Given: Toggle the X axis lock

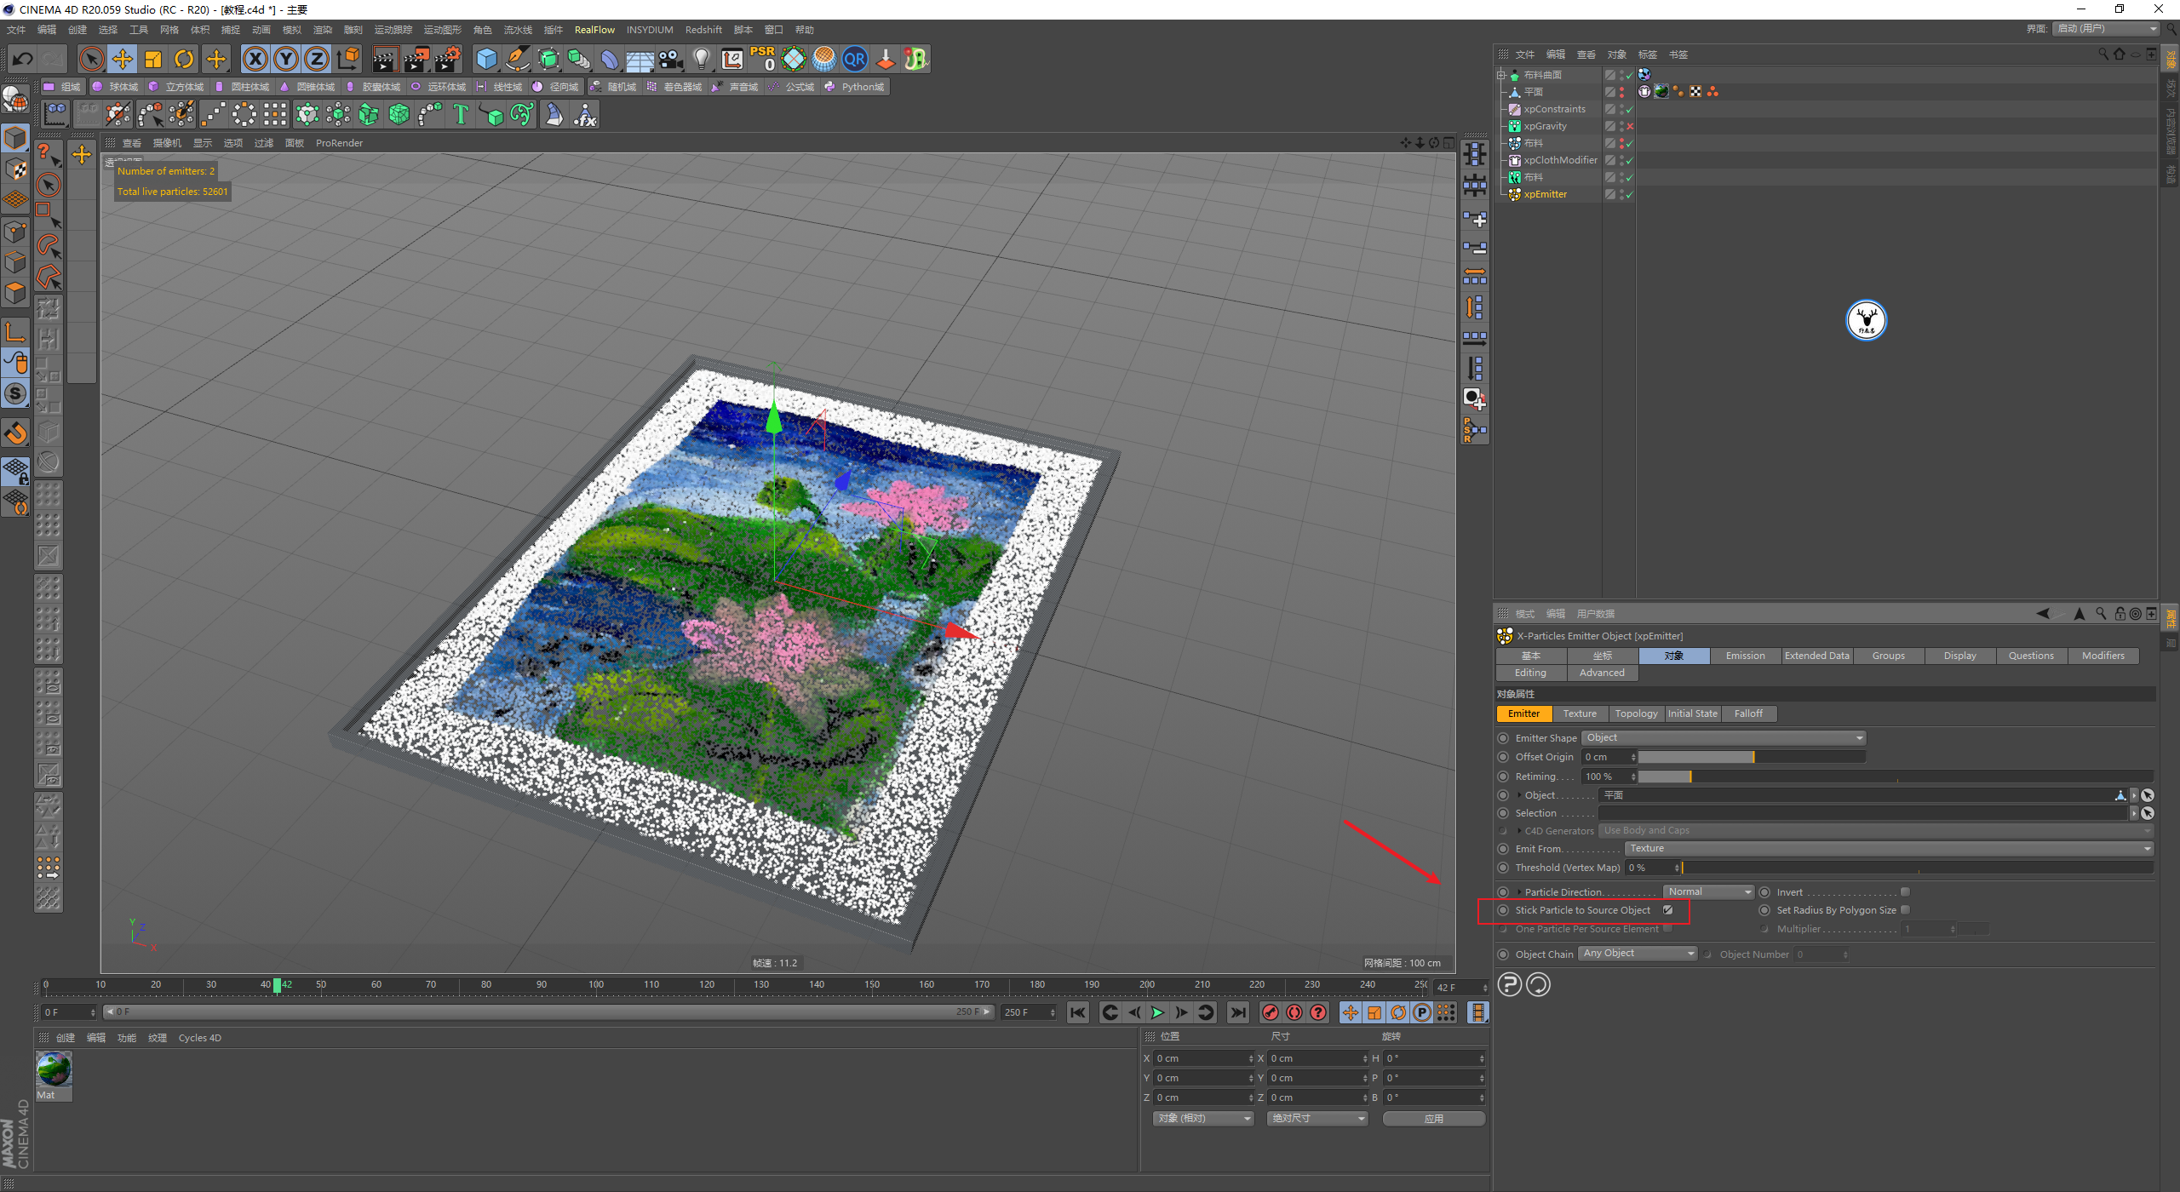Looking at the screenshot, I should point(255,59).
